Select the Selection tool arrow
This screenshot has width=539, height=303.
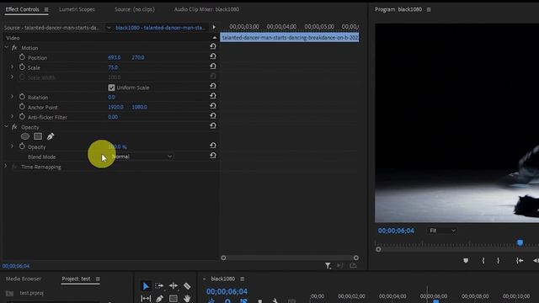pyautogui.click(x=146, y=286)
